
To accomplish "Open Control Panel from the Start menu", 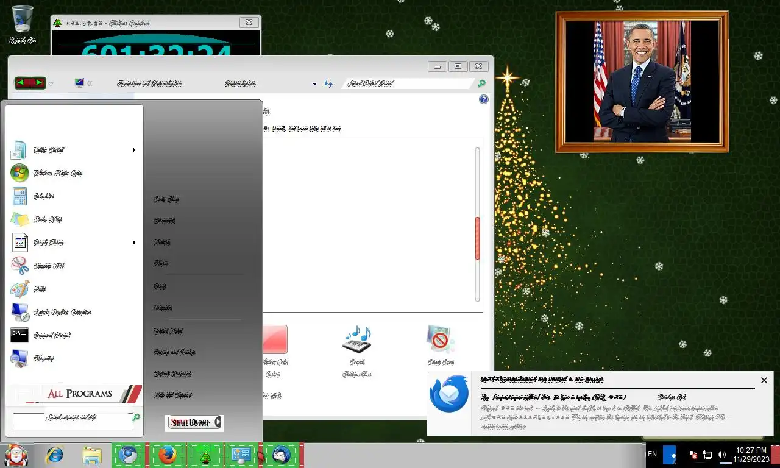I will point(168,331).
